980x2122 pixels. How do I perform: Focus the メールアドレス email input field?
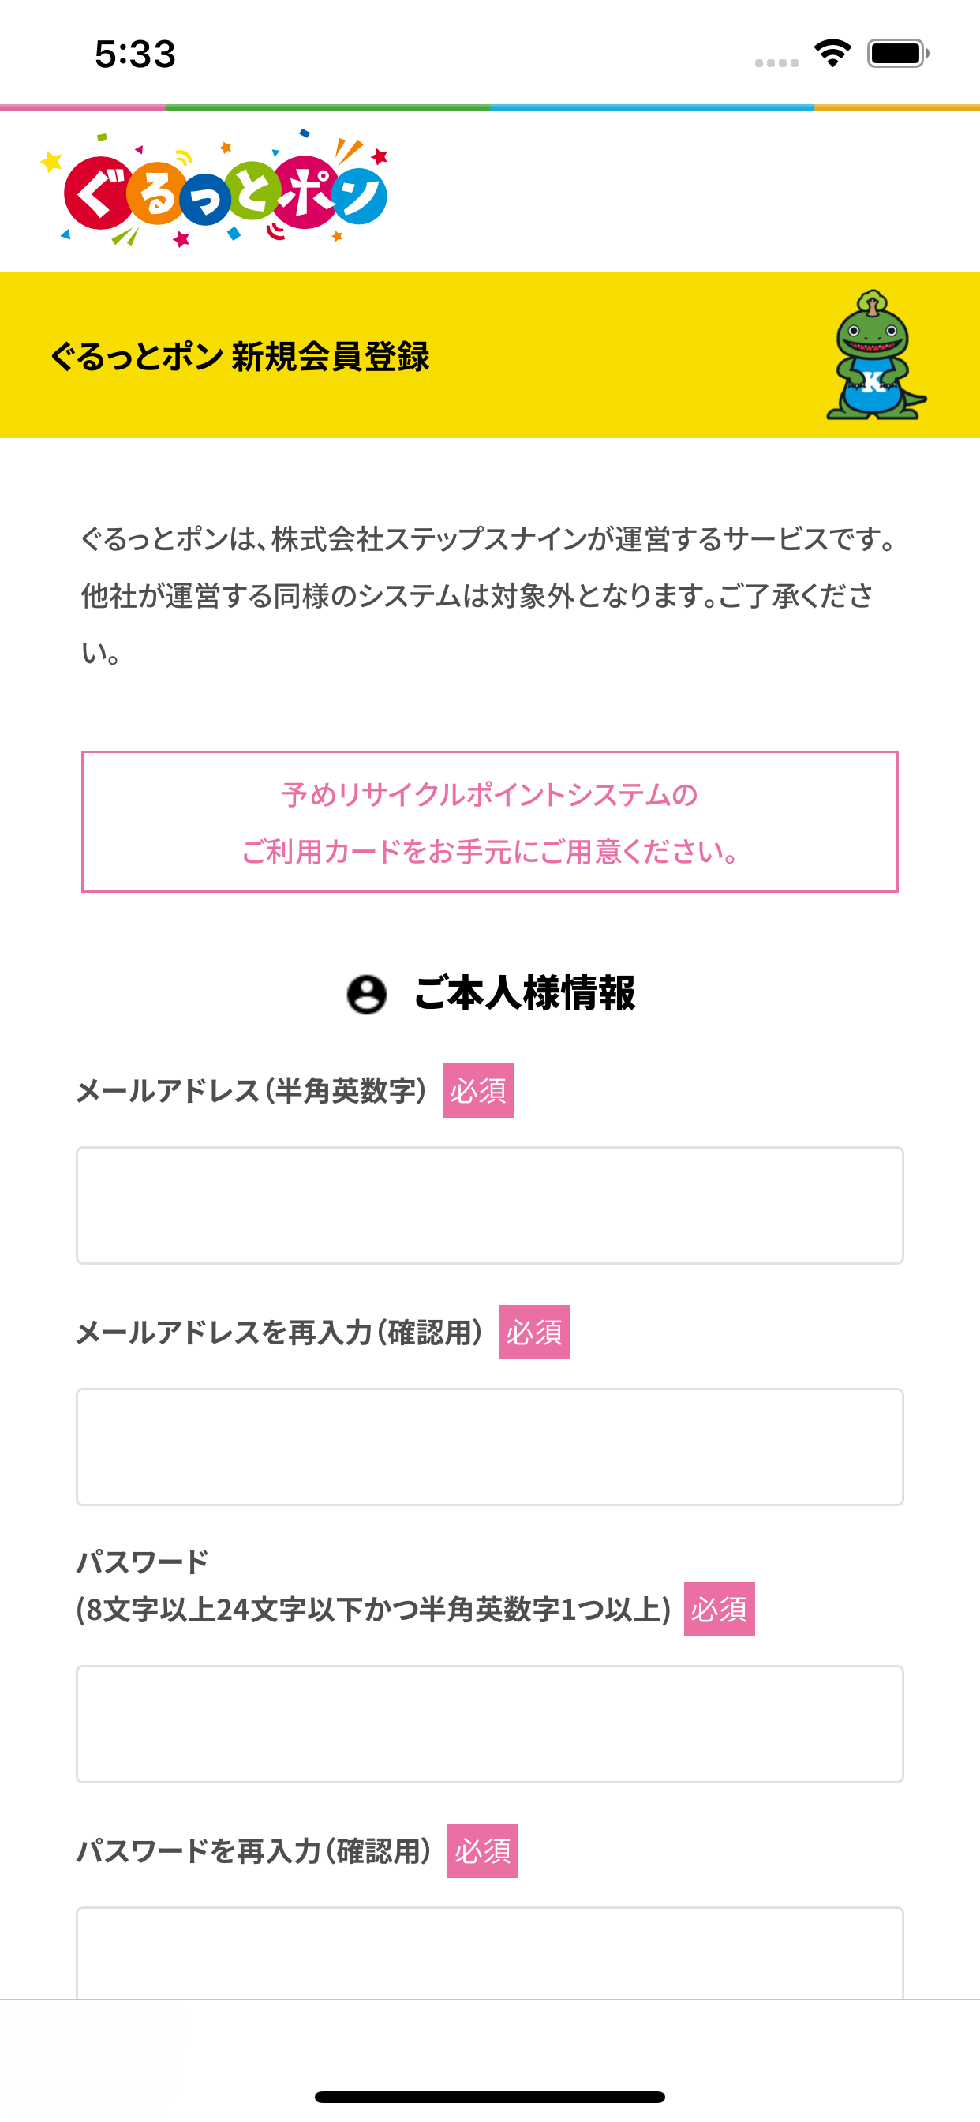[490, 1205]
